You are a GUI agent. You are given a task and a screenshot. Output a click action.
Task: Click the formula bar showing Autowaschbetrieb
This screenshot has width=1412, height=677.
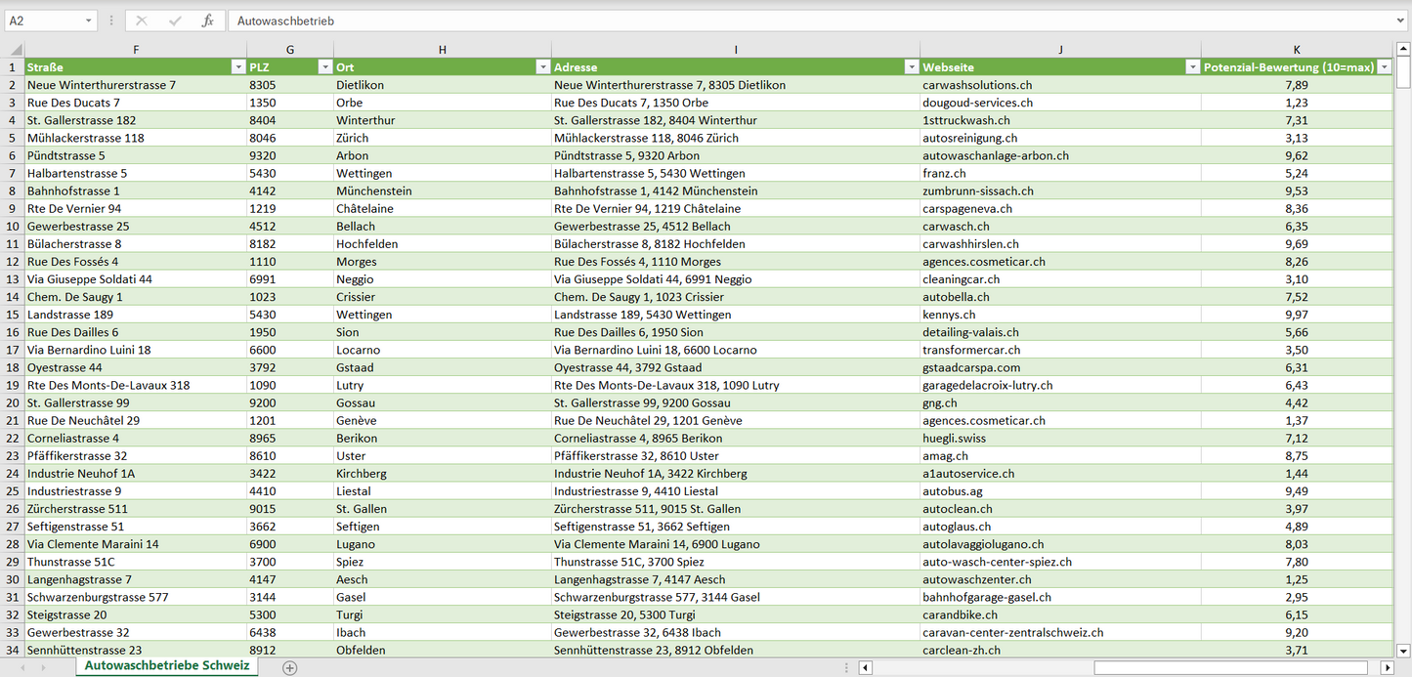point(782,21)
